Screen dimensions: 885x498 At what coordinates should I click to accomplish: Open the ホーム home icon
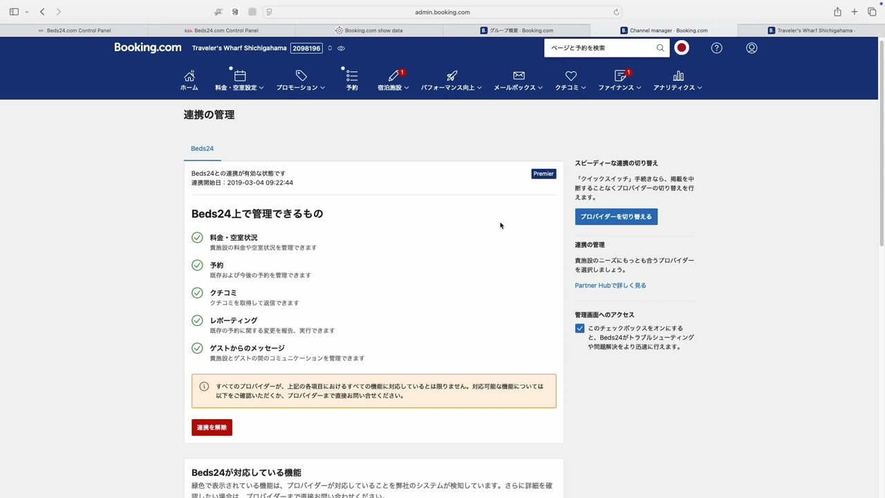pyautogui.click(x=189, y=75)
